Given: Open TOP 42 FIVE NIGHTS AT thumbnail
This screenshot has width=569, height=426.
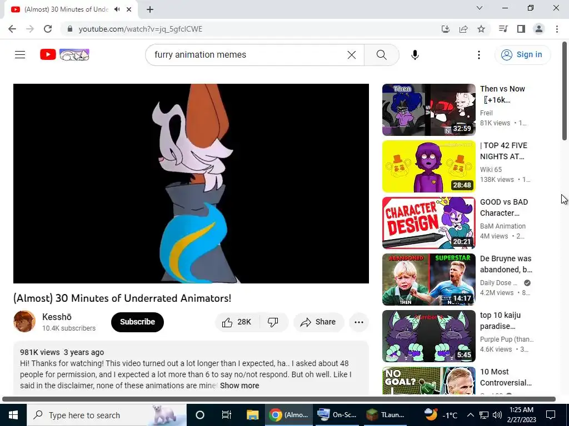Looking at the screenshot, I should click(428, 166).
